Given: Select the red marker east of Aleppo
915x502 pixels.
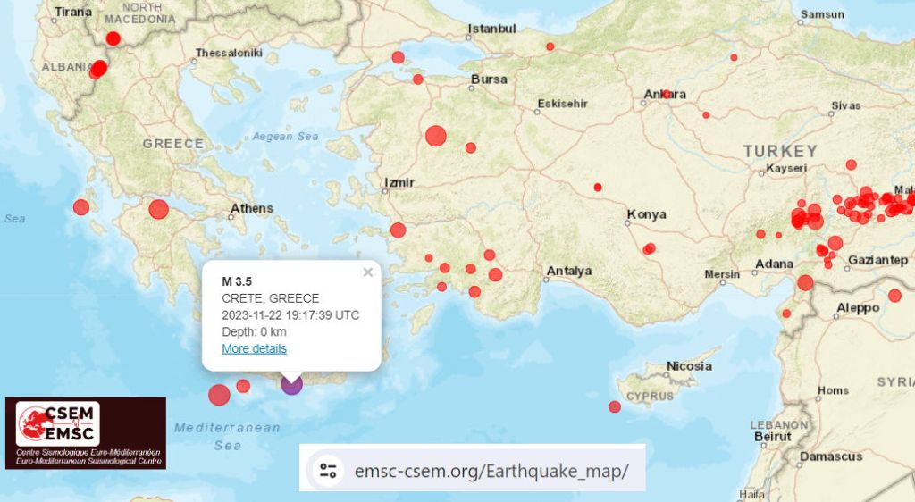Looking at the screenshot, I should (894, 296).
